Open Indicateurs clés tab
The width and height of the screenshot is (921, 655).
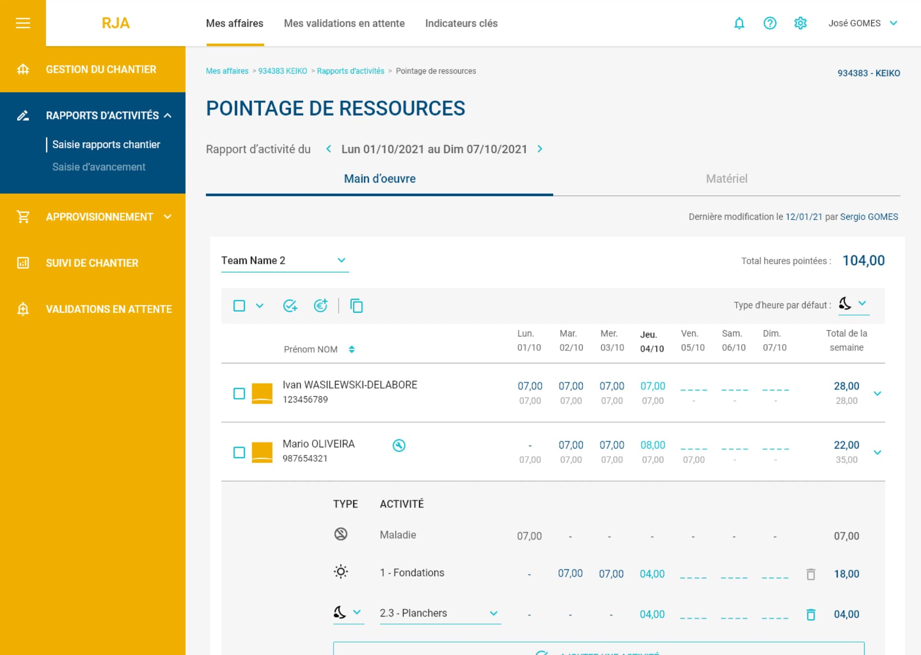coord(461,23)
